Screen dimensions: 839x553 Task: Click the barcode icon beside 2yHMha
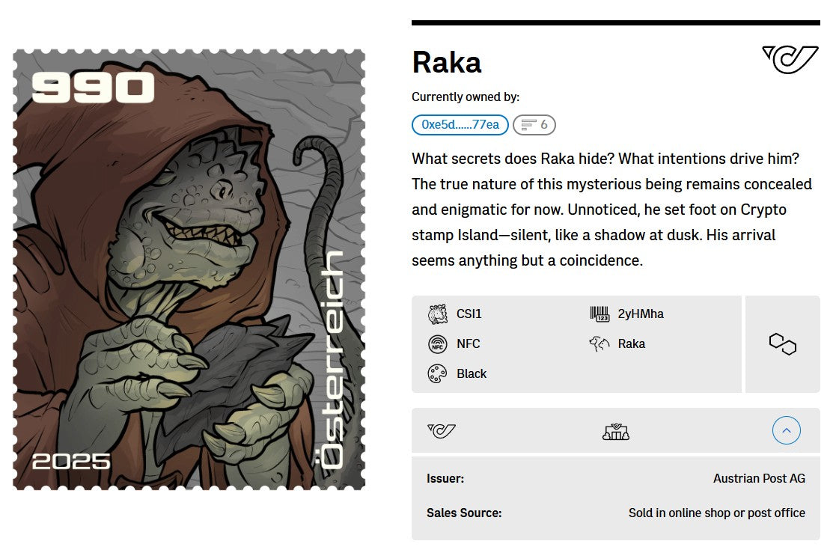[599, 313]
